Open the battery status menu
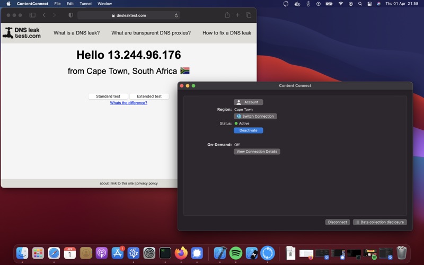424x265 pixels. pos(329,4)
